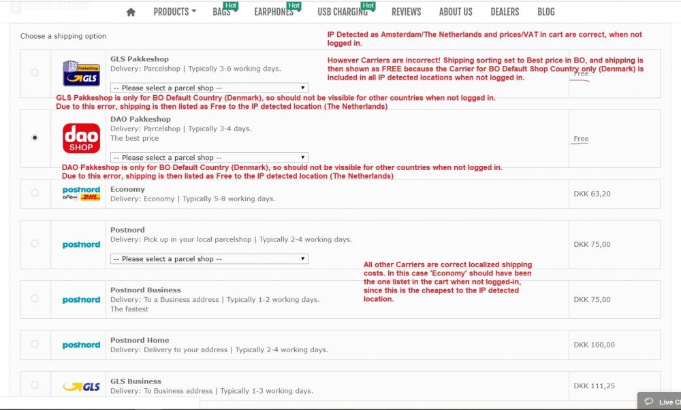Select the DAO Pakkeshop shipping option radio
Screen dimensions: 681x410
pyautogui.click(x=35, y=137)
